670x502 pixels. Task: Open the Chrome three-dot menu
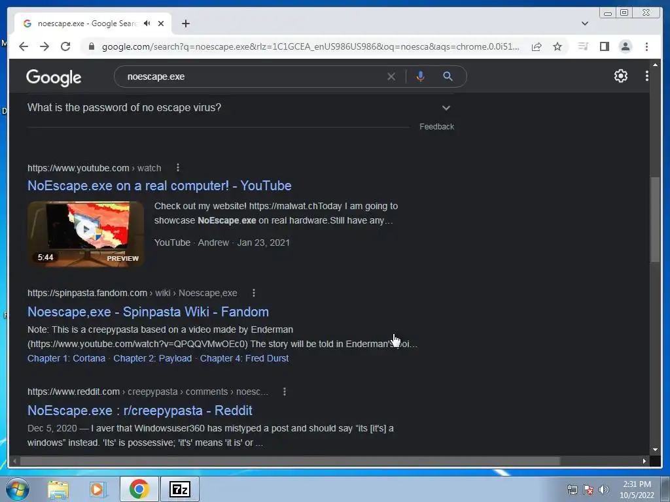point(646,46)
